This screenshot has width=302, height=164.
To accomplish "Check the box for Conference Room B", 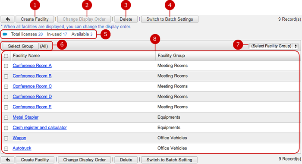I will tap(6, 76).
